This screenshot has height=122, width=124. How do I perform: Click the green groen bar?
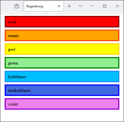click(x=62, y=63)
